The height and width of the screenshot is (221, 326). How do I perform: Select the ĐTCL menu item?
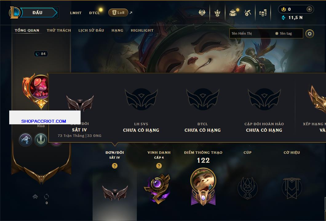click(x=94, y=13)
